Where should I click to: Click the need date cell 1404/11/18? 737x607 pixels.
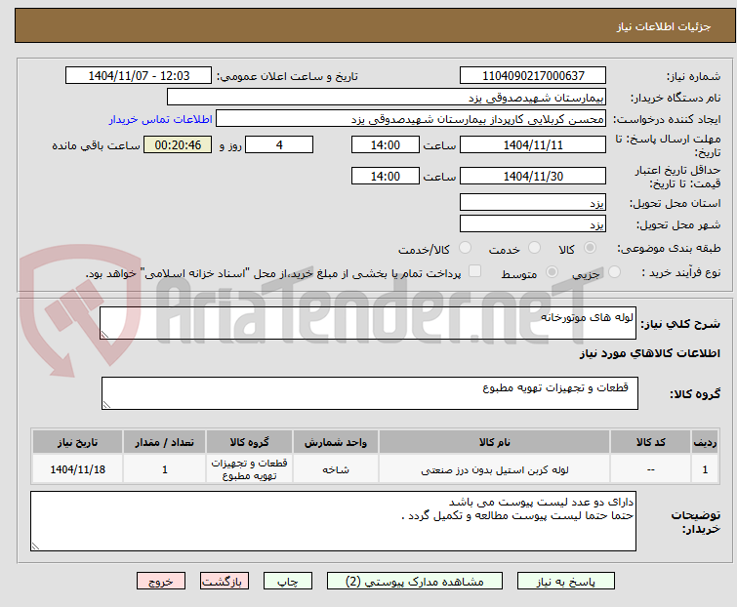point(77,469)
